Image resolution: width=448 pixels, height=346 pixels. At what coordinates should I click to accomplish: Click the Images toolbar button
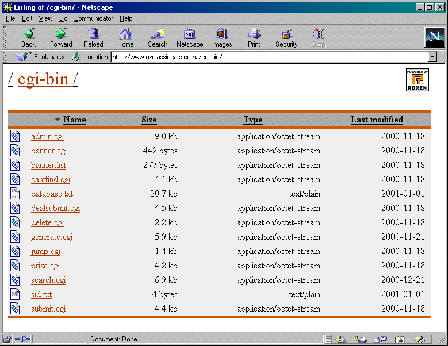pos(222,38)
